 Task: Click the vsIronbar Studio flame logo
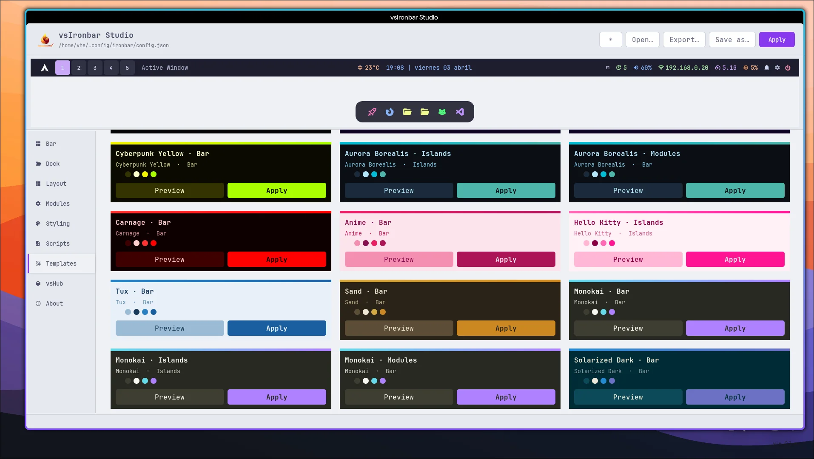pyautogui.click(x=45, y=40)
